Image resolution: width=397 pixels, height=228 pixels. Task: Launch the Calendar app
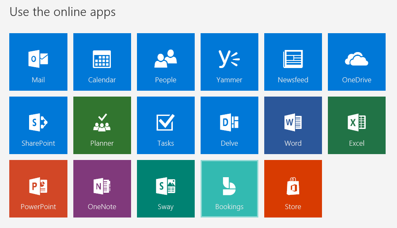pyautogui.click(x=102, y=62)
